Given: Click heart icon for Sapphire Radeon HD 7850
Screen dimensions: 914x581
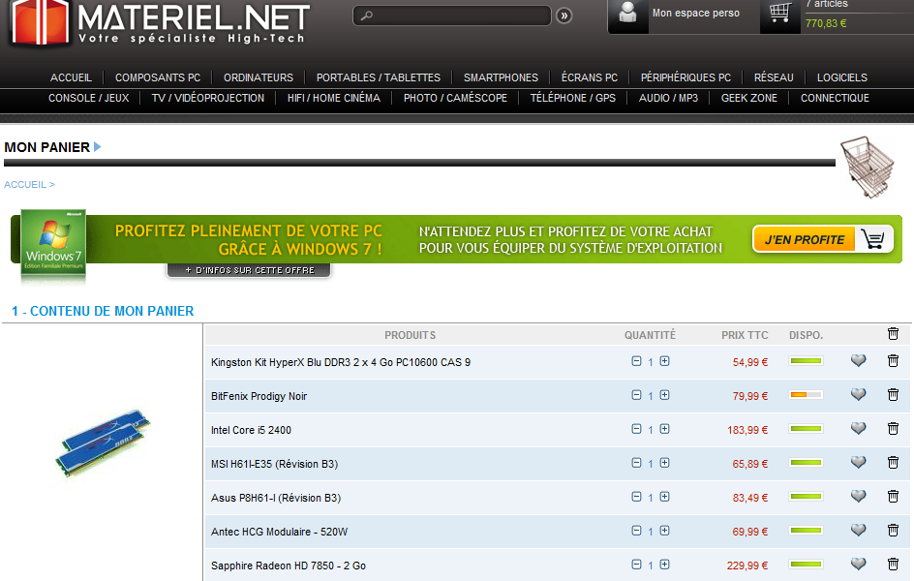Looking at the screenshot, I should coord(858,565).
